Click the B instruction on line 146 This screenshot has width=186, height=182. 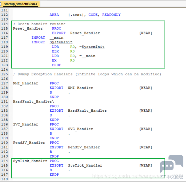51,170
